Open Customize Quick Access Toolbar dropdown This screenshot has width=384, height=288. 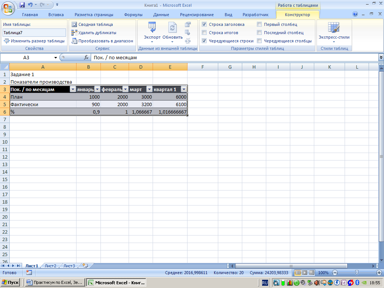[x=57, y=4]
